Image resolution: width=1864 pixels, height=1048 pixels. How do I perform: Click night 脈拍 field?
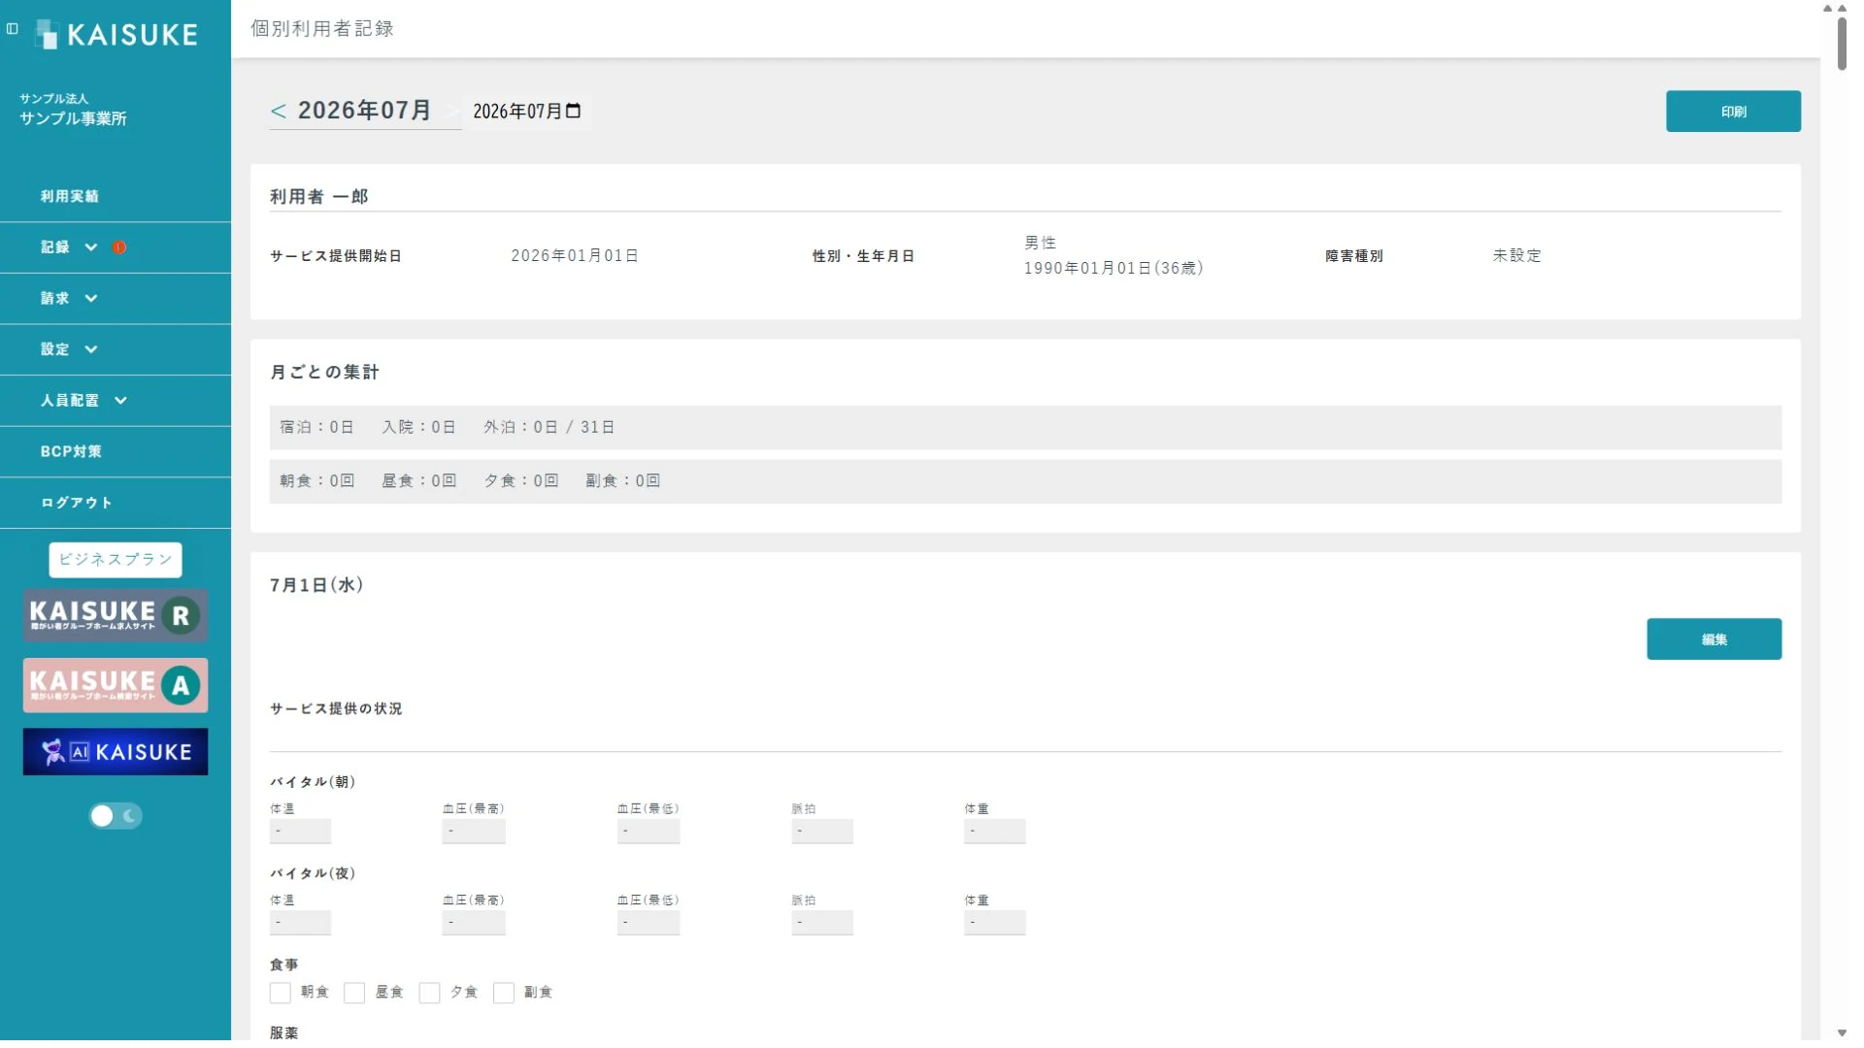coord(822,923)
